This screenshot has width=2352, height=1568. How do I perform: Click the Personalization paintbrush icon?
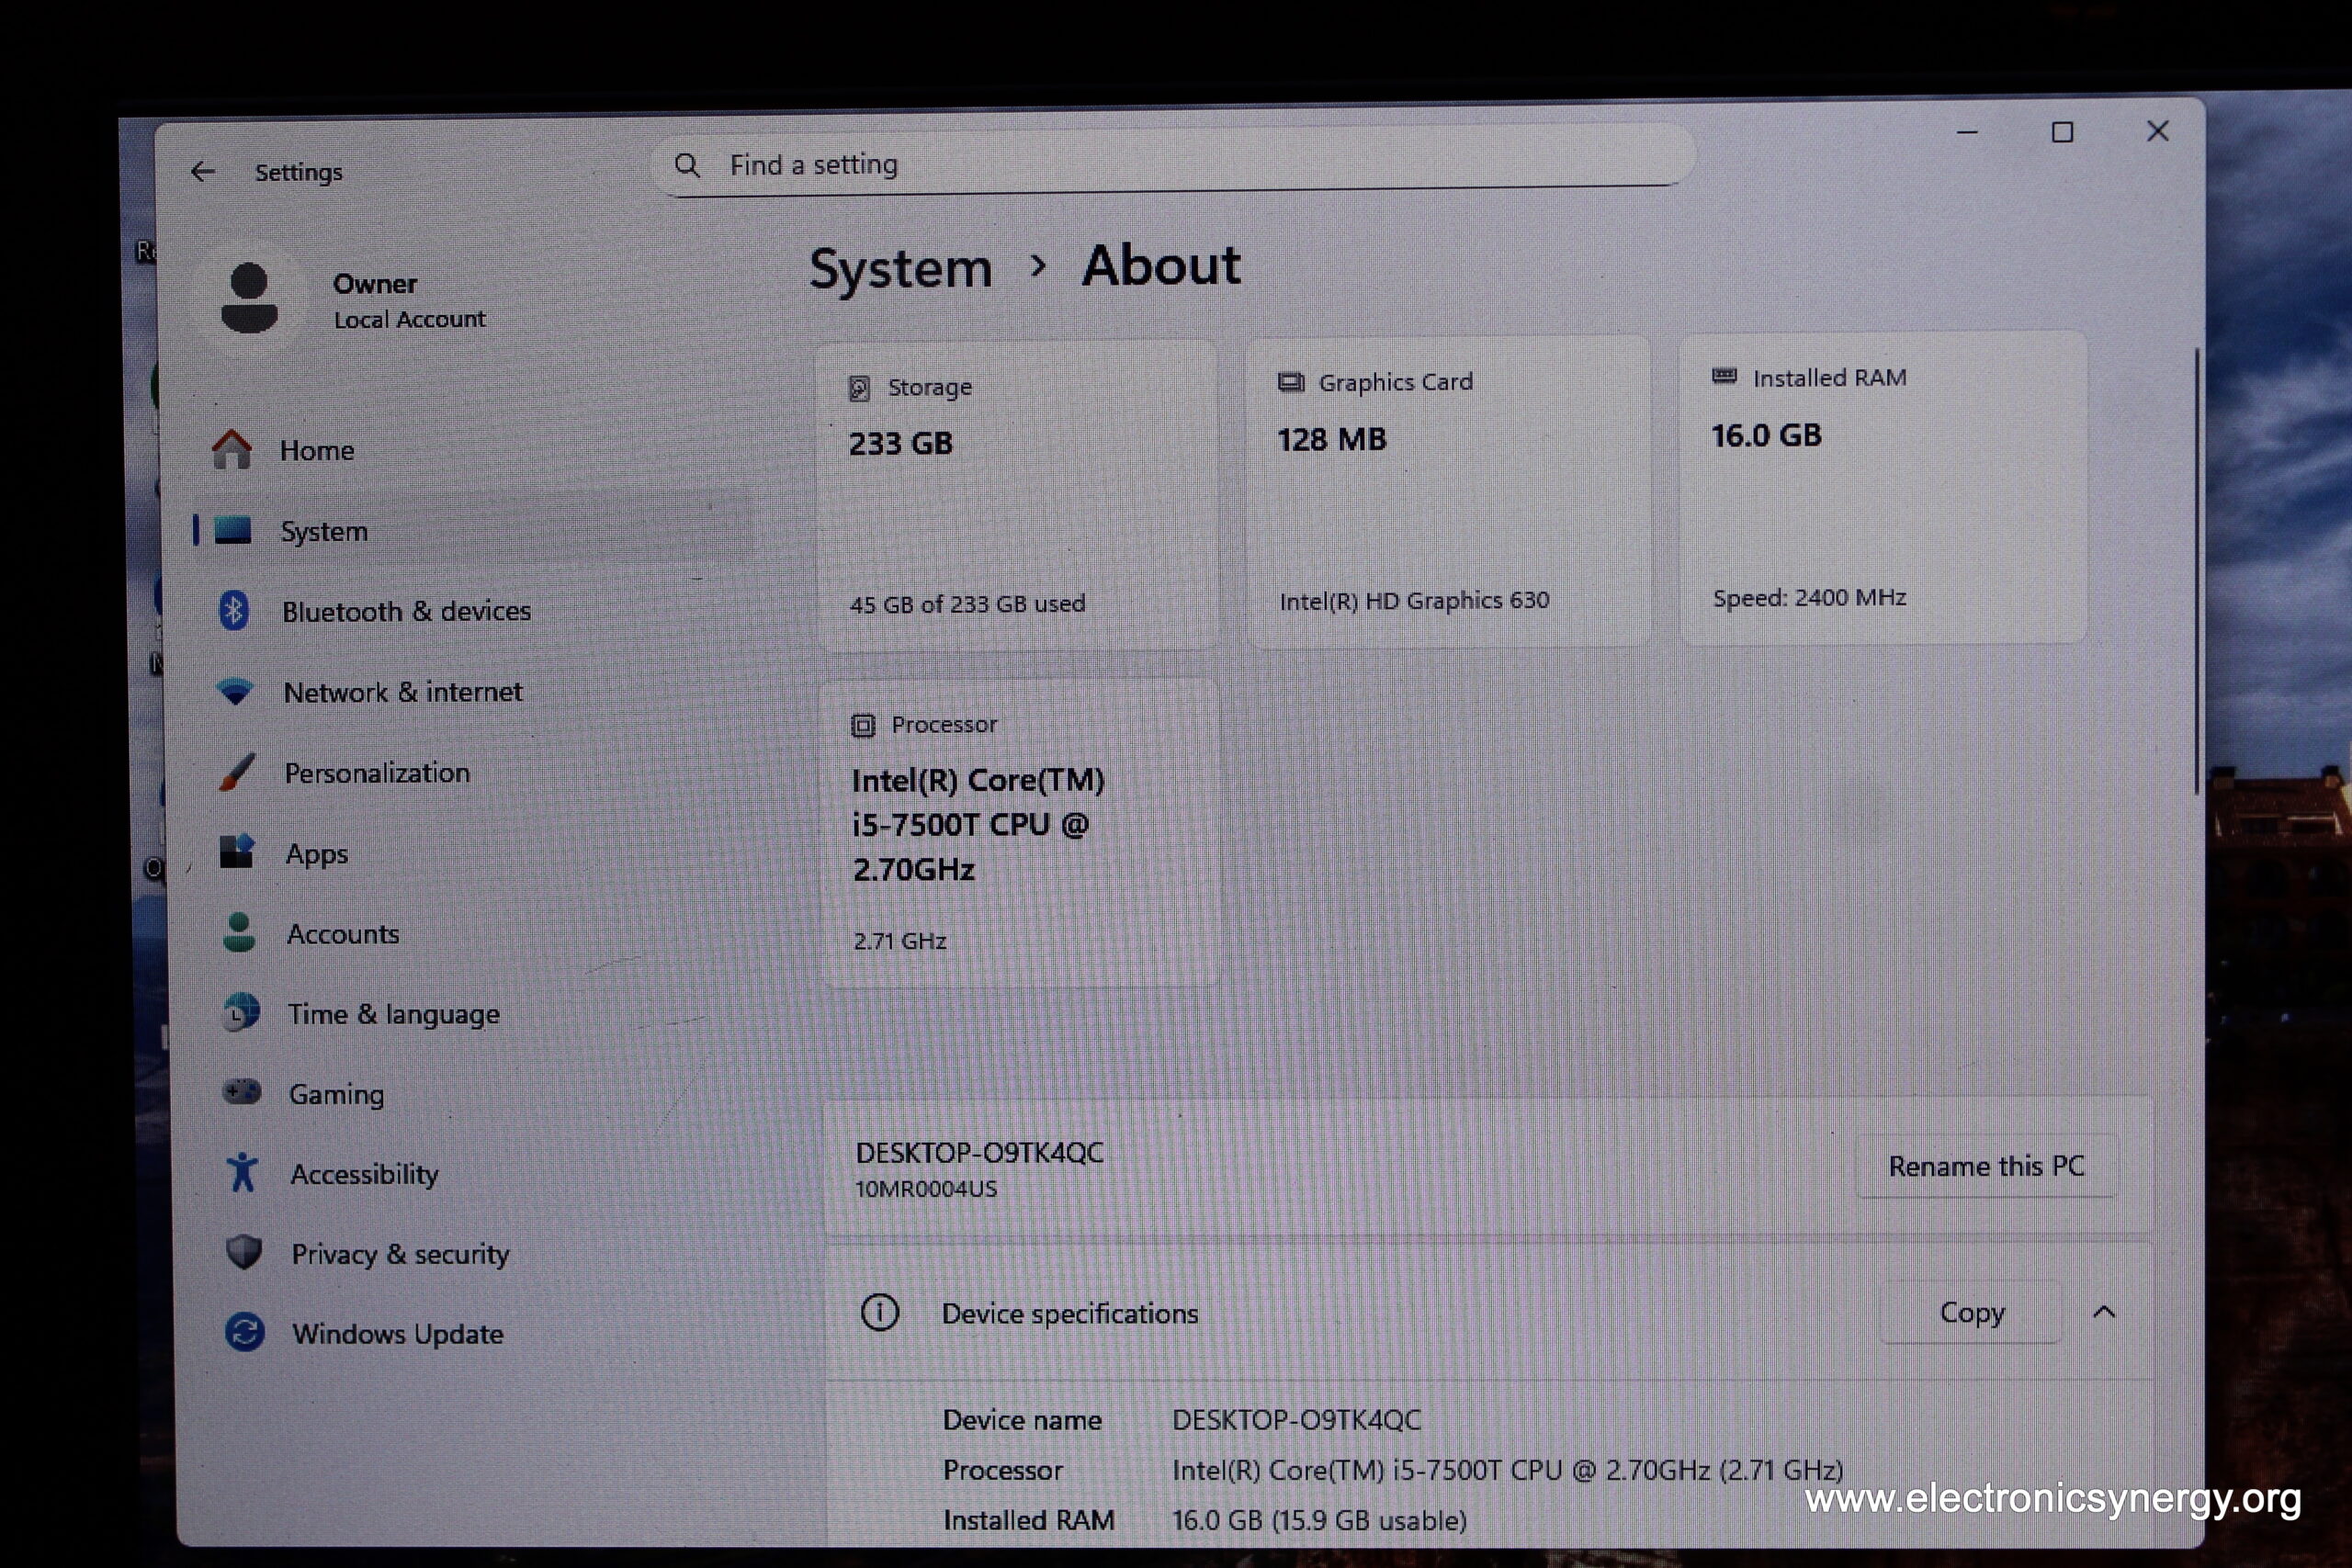(237, 772)
